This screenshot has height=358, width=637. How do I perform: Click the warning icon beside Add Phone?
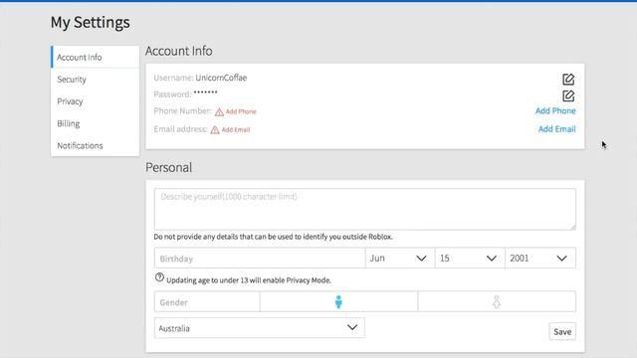pyautogui.click(x=219, y=112)
